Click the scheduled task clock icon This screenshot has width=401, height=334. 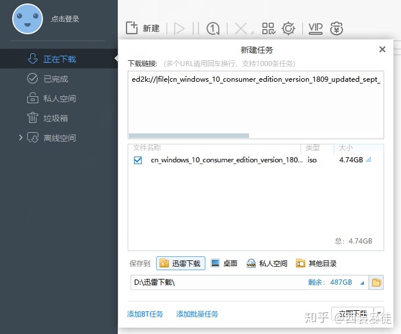pos(213,28)
